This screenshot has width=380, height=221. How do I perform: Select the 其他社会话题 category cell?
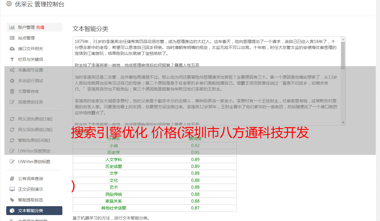point(114,208)
